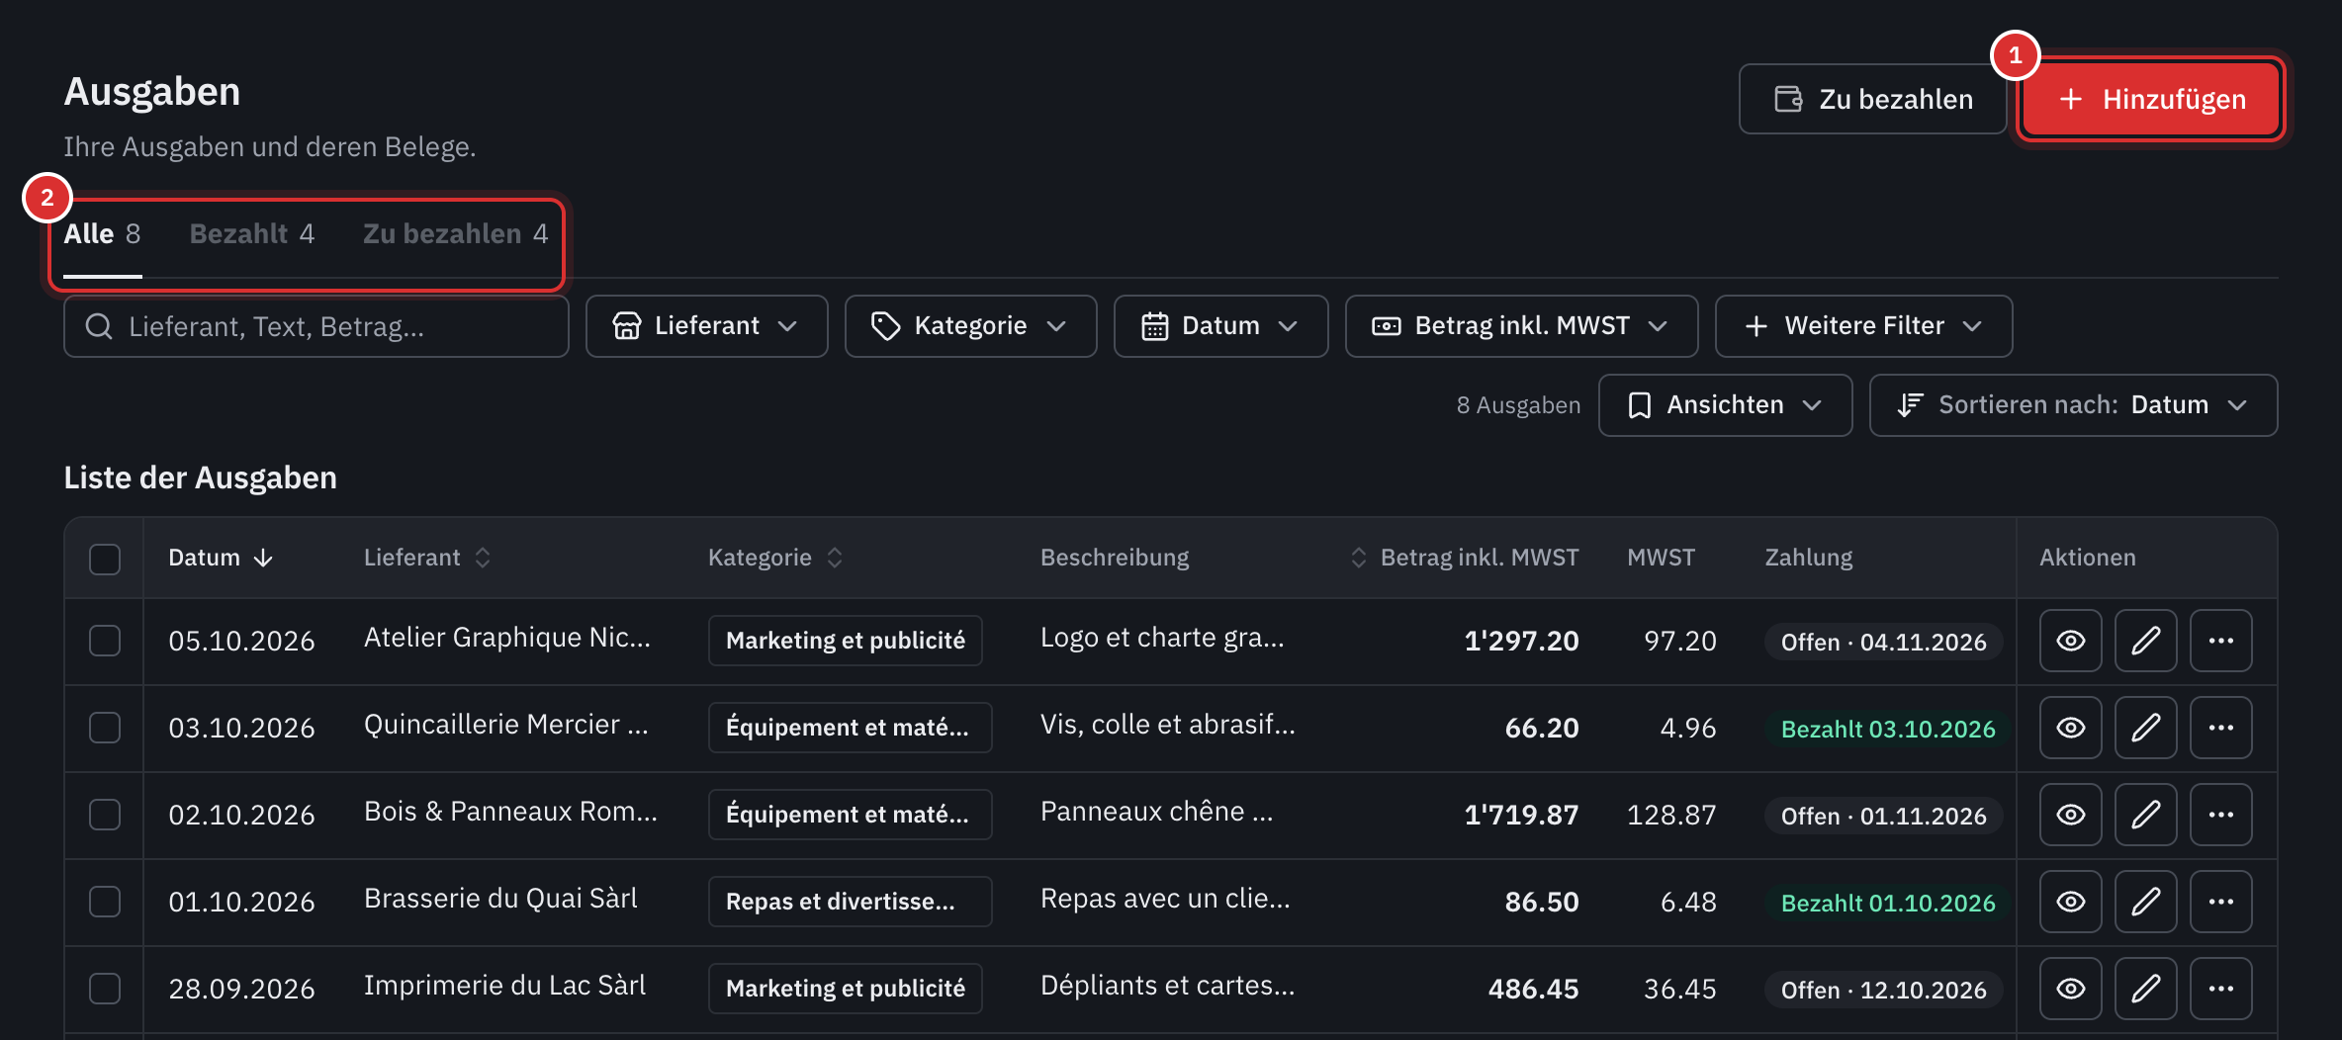Check the 01.10.2026 Brasserie expense row

pos(105,902)
